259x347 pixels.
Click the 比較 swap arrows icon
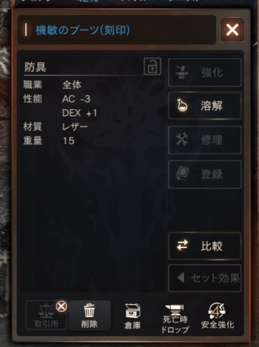183,245
